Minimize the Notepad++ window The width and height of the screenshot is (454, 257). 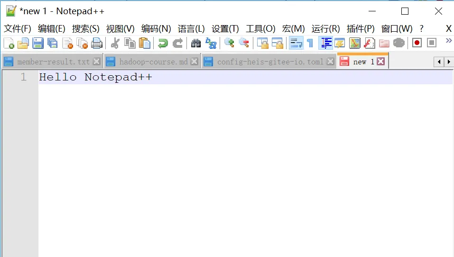tap(372, 11)
